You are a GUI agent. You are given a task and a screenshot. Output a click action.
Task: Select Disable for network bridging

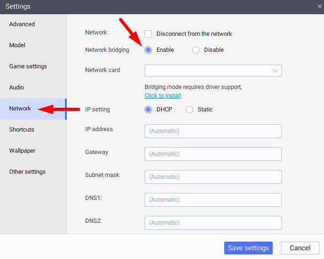click(x=196, y=50)
